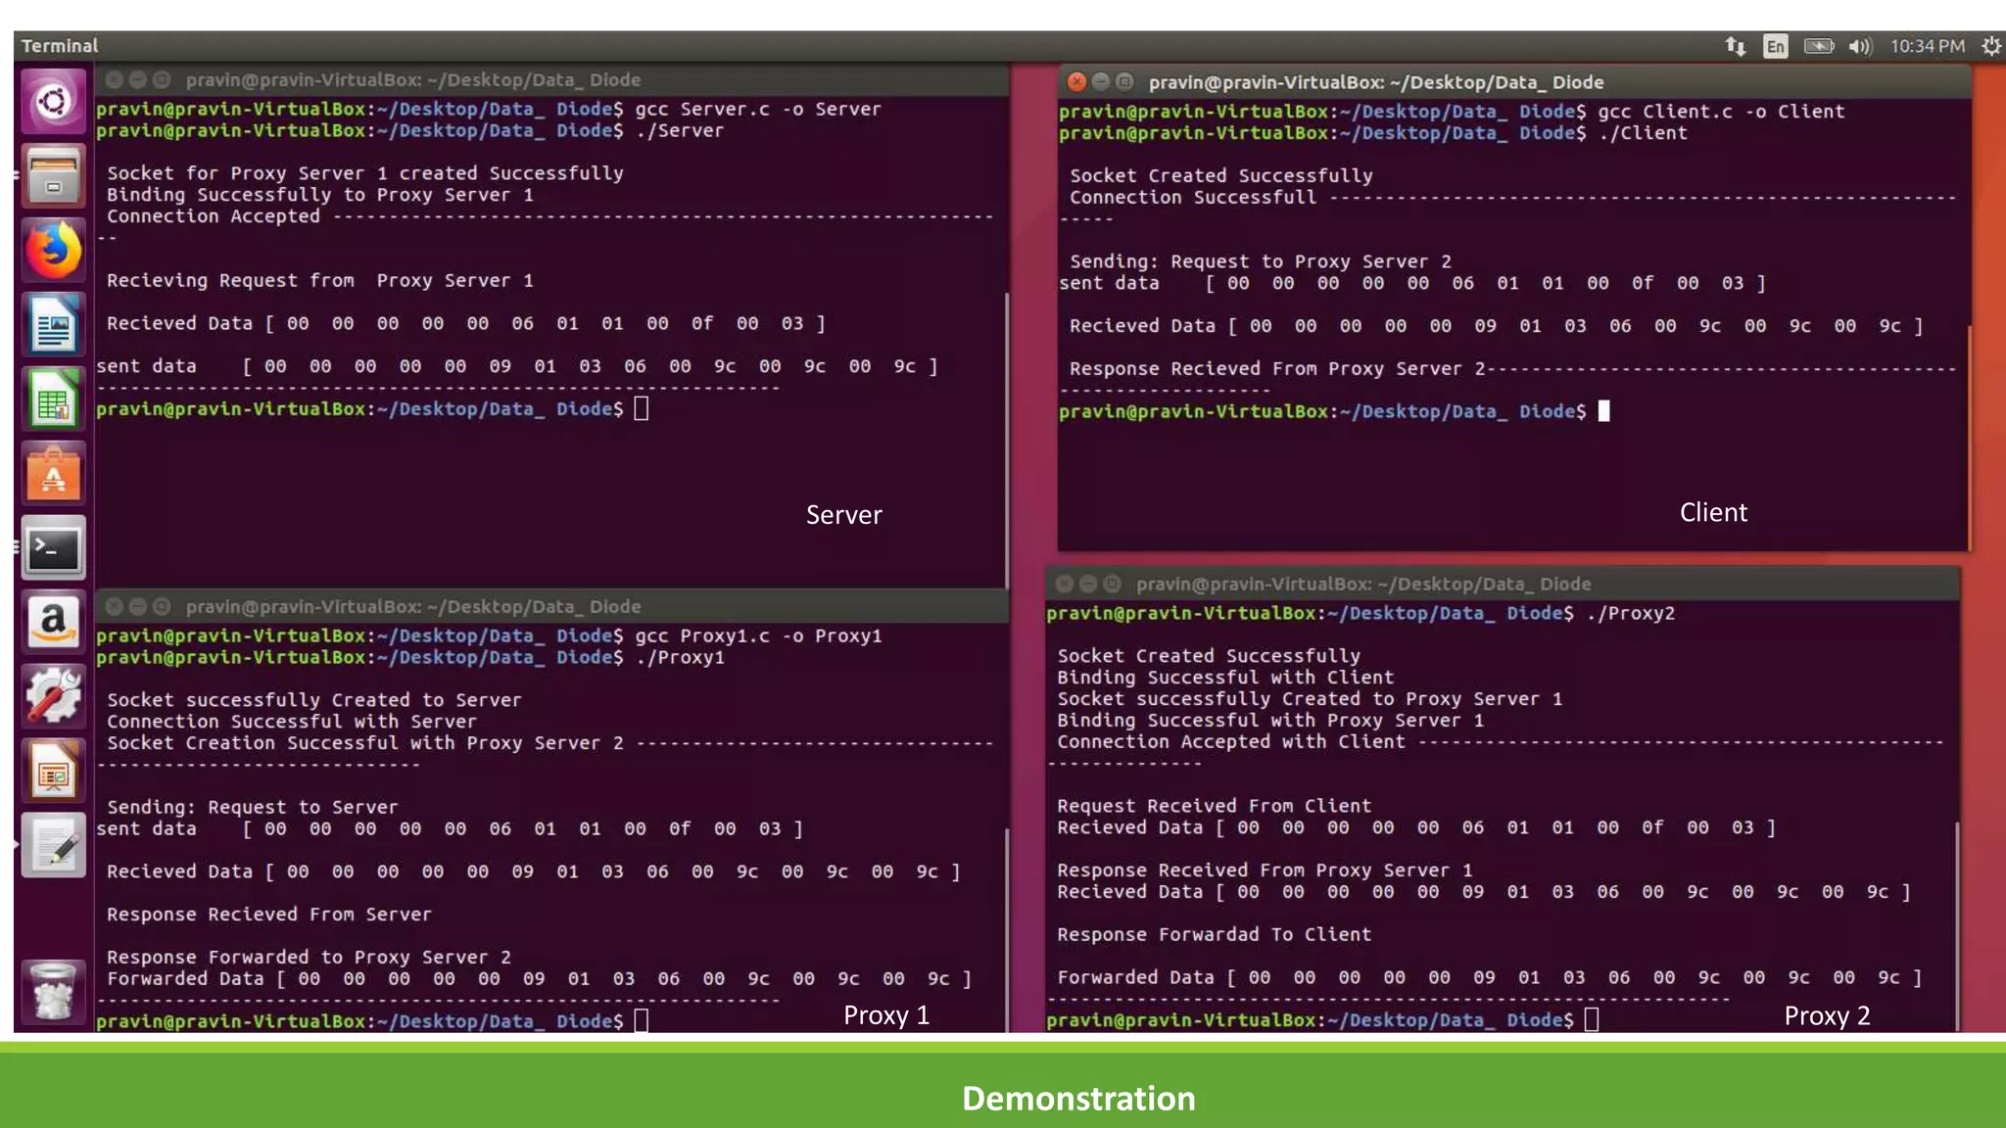This screenshot has height=1128, width=2006.
Task: Click 'Sending: Request to Server' line in Proxy1
Action: [x=253, y=807]
